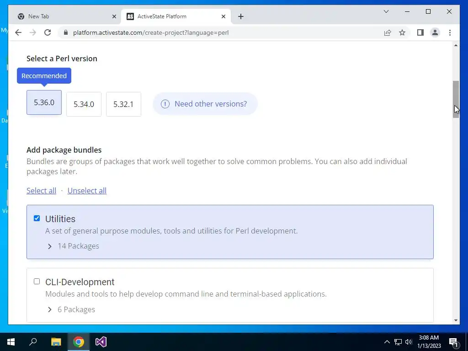Open File Explorer from taskbar
Screen dimensions: 468x351
click(56, 342)
